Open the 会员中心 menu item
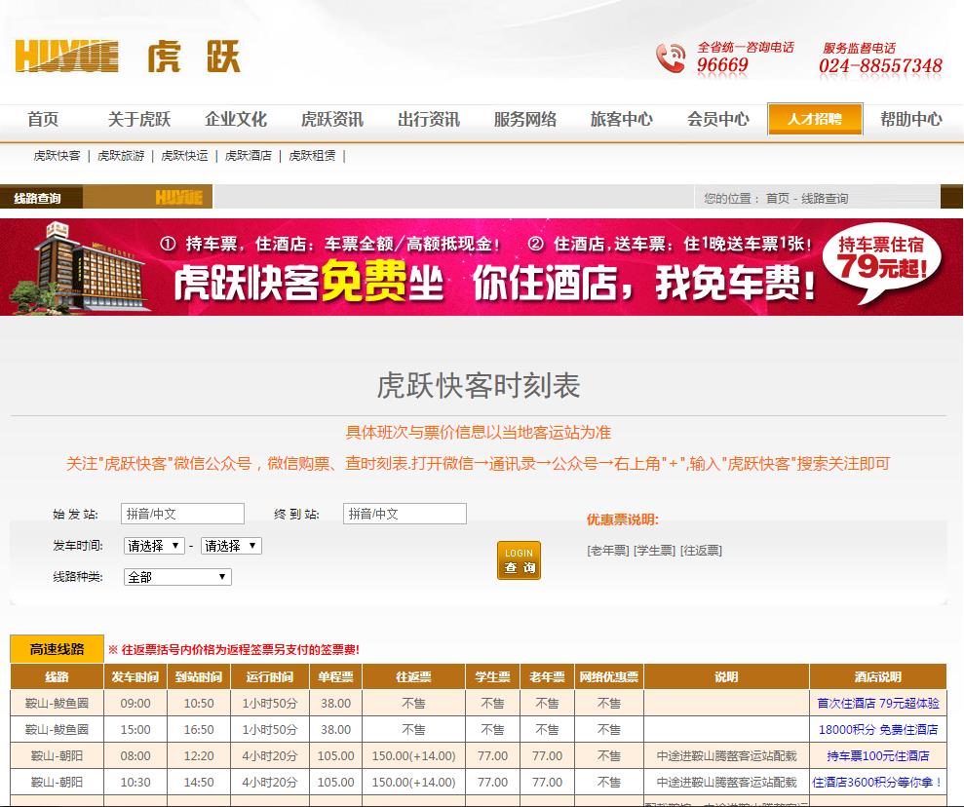This screenshot has height=807, width=964. coord(718,119)
